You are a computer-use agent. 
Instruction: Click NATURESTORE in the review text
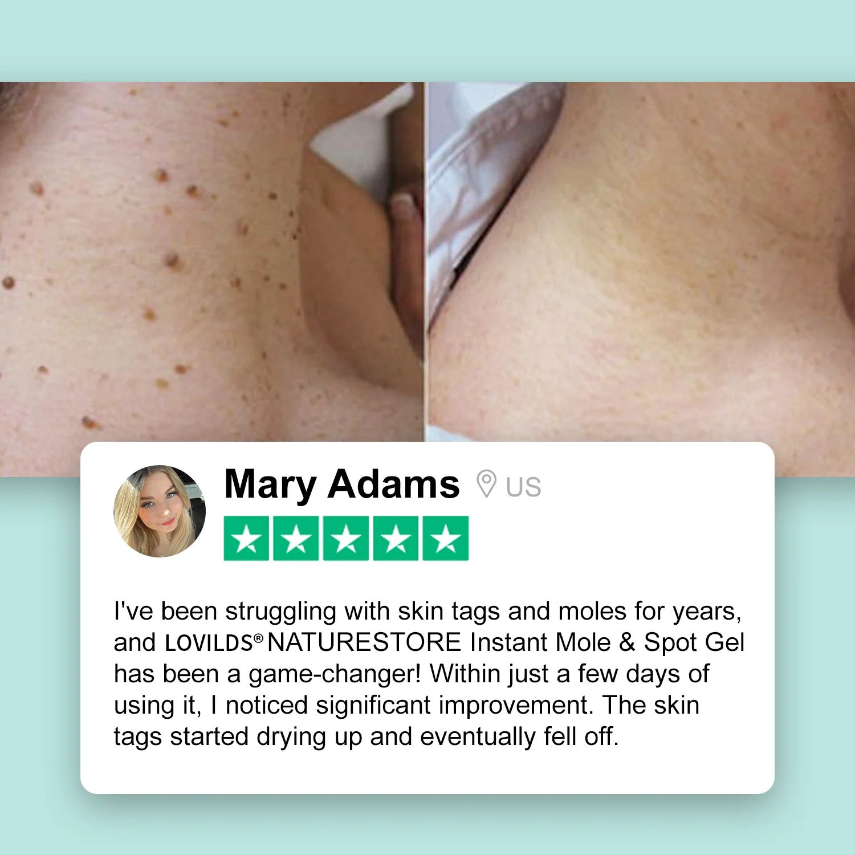[364, 642]
